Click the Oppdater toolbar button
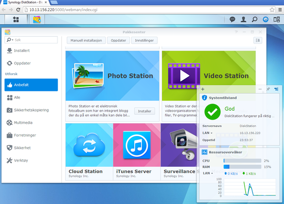Viewport: 284px width, 204px height. (118, 40)
